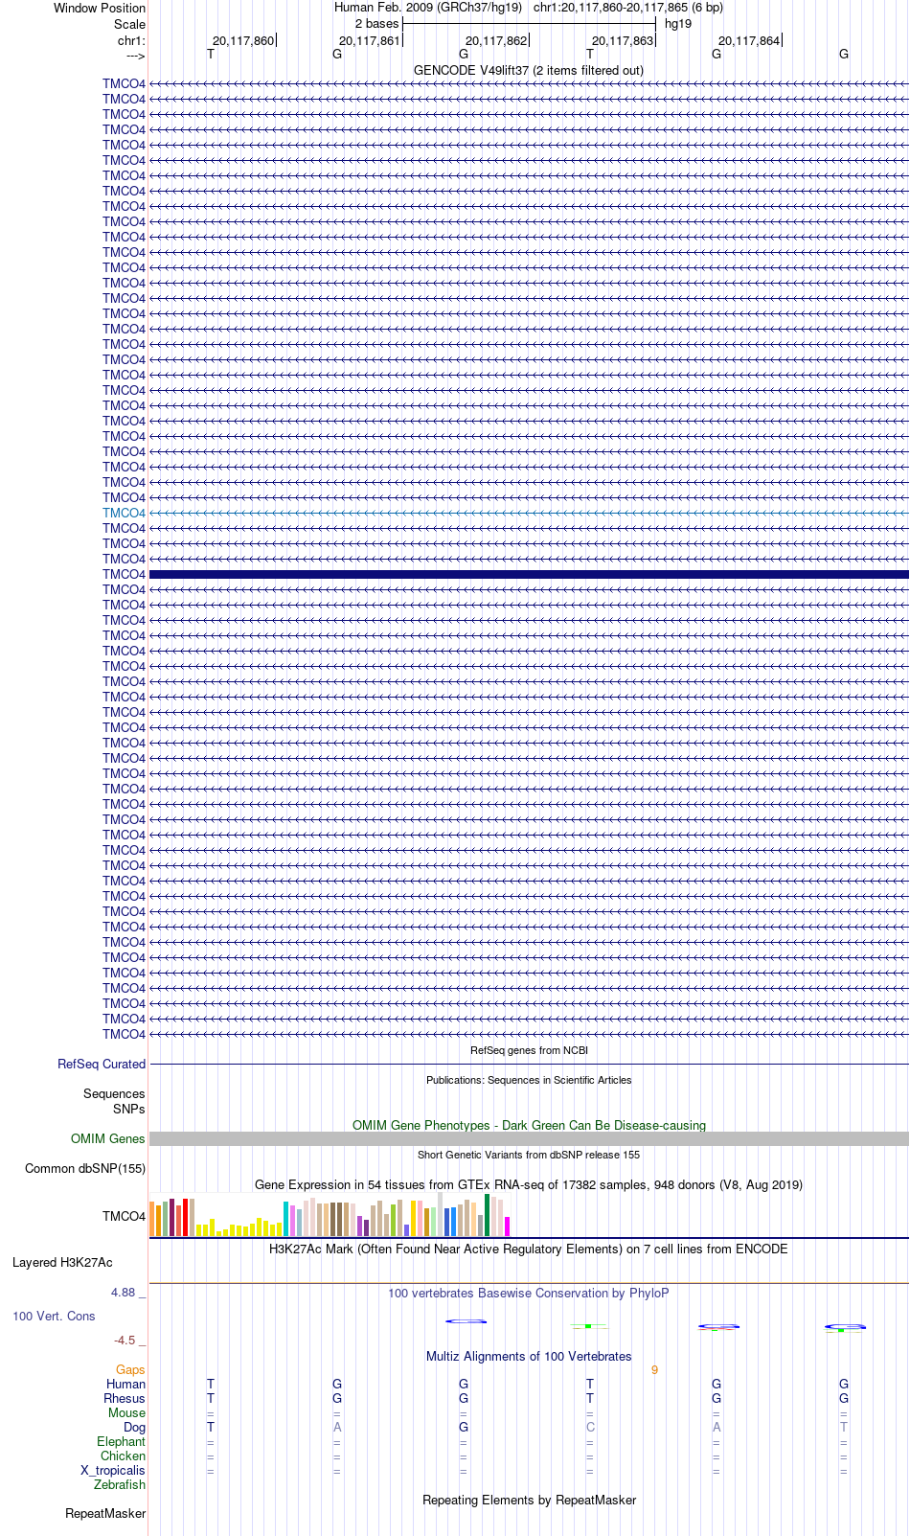Viewport: 910px width, 1536px height.
Task: Select the Human alignment row label
Action: coord(126,1384)
